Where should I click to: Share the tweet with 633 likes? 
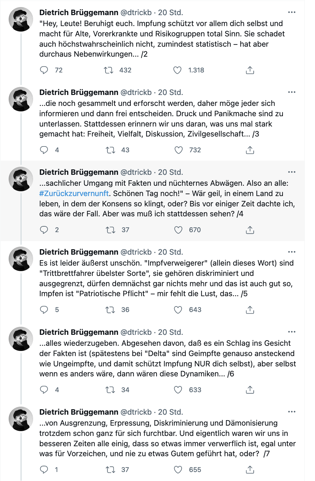(250, 390)
